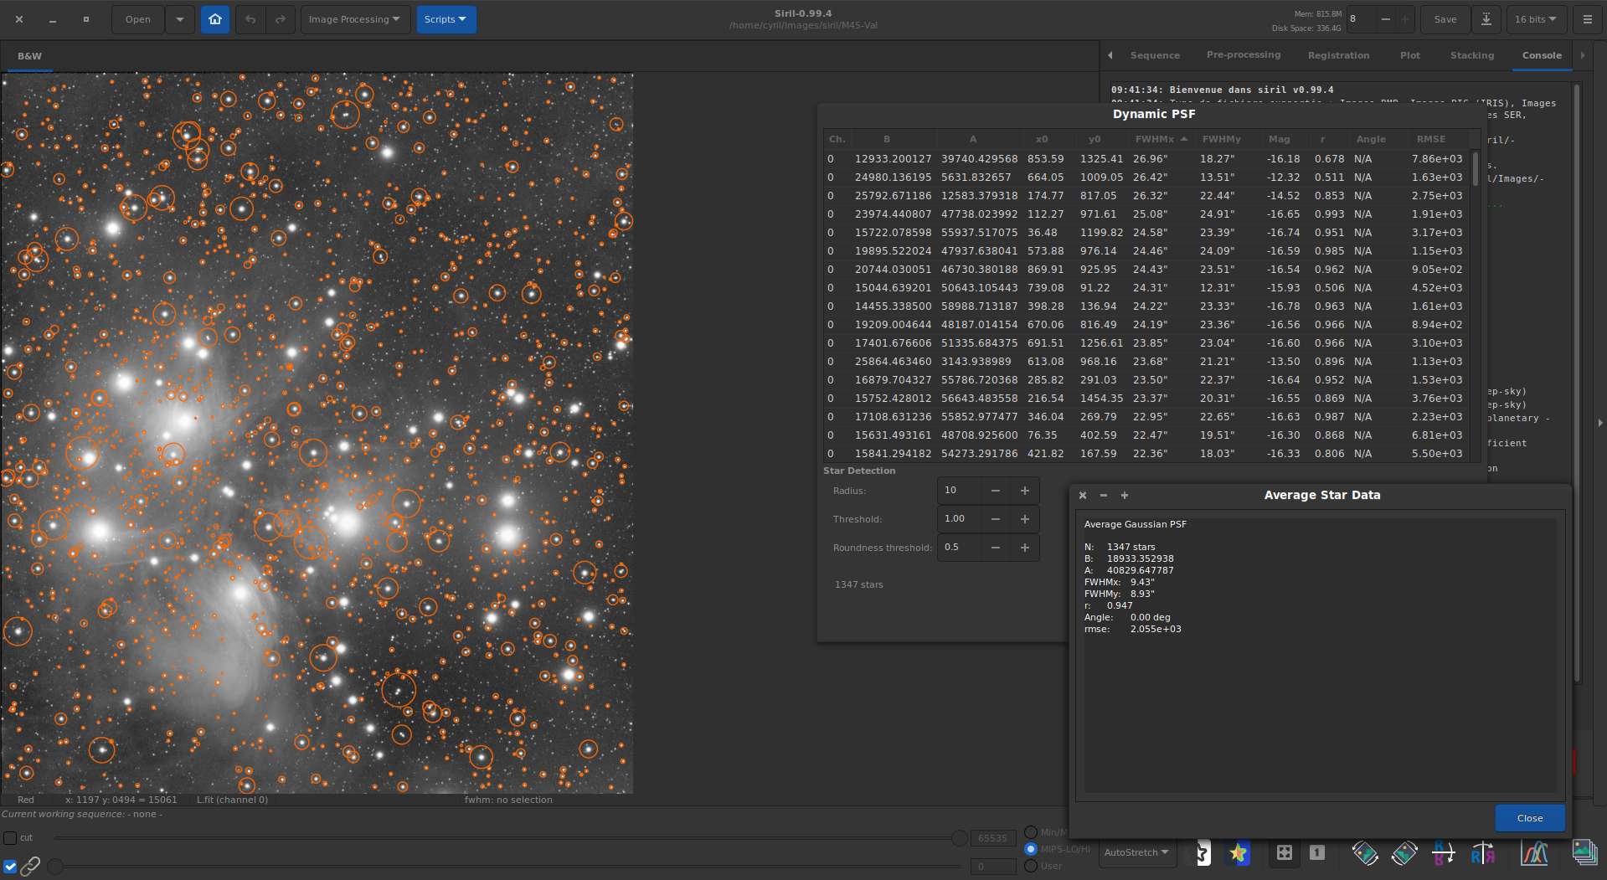Click the Save As download icon
This screenshot has height=880, width=1607.
click(1486, 19)
